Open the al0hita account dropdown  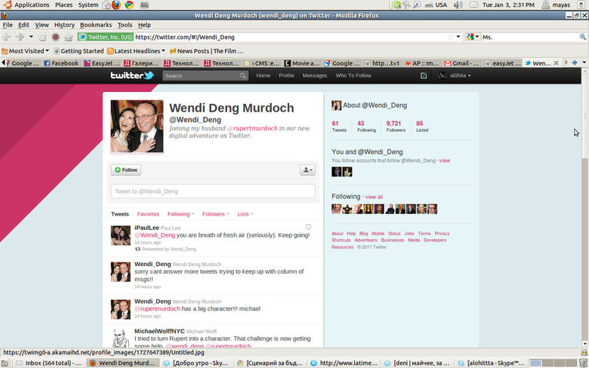455,75
